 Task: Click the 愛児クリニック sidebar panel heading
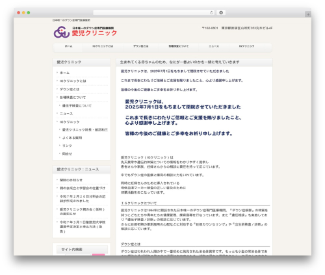tap(69, 62)
